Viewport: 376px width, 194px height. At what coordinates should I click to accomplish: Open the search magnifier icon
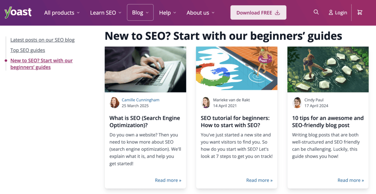(x=316, y=12)
